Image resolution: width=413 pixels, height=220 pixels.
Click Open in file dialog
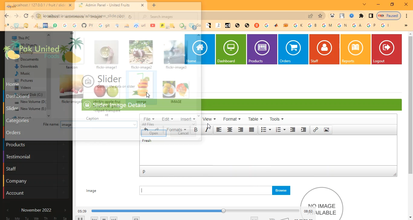[154, 133]
